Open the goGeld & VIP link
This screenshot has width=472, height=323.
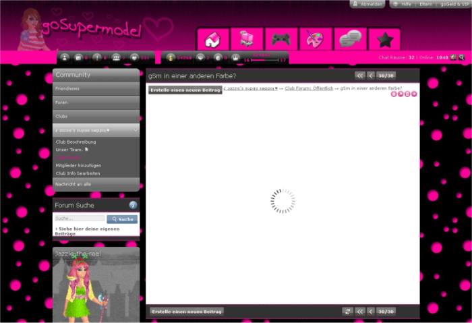(x=454, y=4)
